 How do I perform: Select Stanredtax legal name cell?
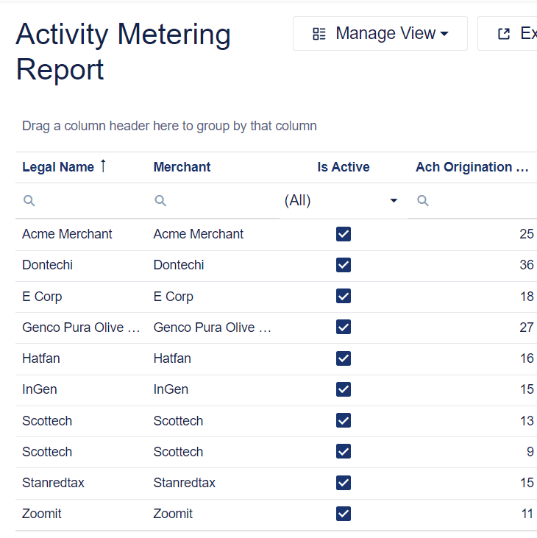pos(53,483)
